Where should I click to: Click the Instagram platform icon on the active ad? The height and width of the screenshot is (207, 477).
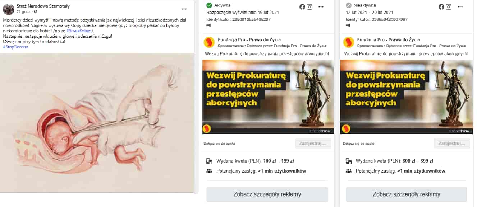click(309, 7)
